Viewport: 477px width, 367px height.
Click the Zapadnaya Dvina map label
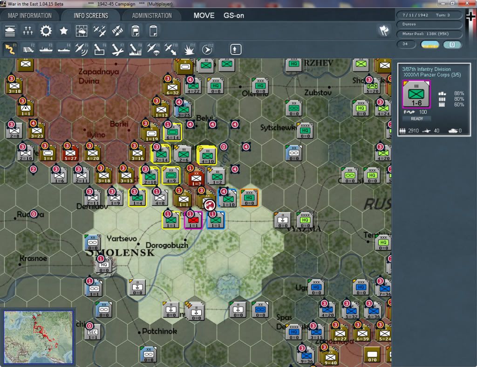click(x=99, y=76)
